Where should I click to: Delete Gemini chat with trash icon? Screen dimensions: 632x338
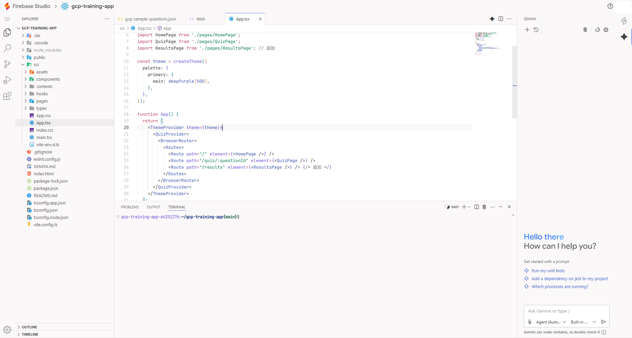pos(585,30)
